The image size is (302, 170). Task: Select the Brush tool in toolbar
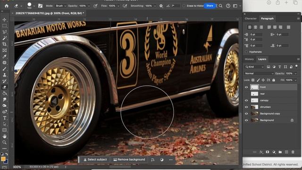click(4, 69)
